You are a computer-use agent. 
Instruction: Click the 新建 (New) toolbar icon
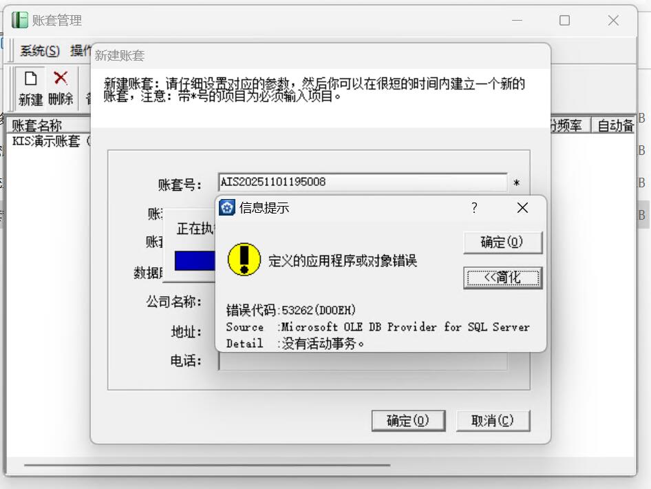pyautogui.click(x=31, y=78)
